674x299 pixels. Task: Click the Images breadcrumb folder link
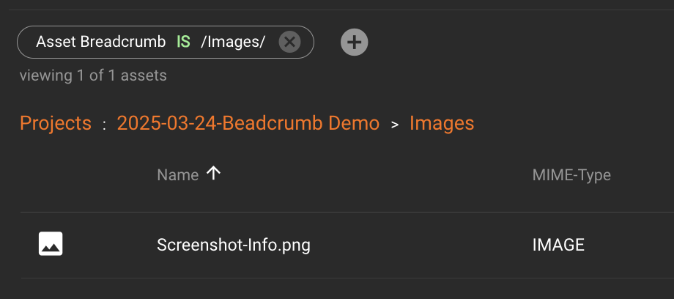click(x=442, y=123)
